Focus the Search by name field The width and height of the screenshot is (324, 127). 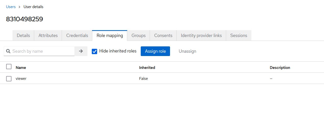[x=39, y=51]
